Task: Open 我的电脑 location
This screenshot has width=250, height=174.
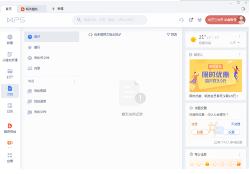Action: coord(52,91)
